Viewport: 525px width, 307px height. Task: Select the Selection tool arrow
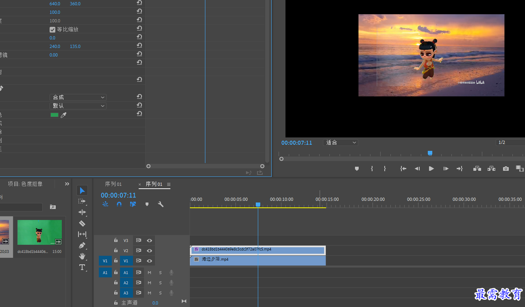(82, 190)
